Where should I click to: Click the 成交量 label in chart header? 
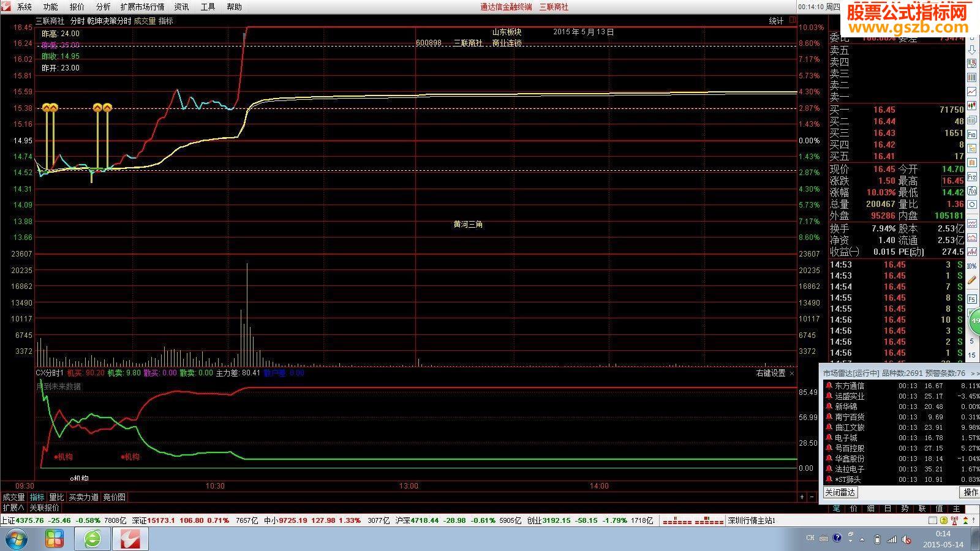[145, 21]
